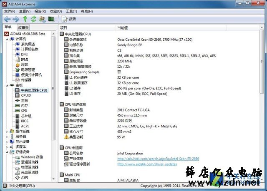This screenshot has width=267, height=191.
Task: Click details pane scrollbar up arrow
Action: [x=262, y=27]
